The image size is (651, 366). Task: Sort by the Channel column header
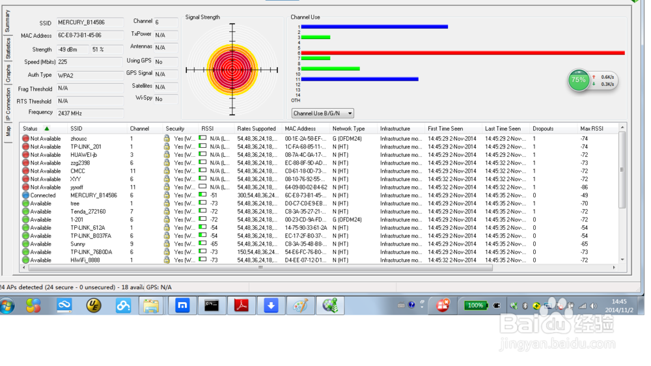coord(145,129)
